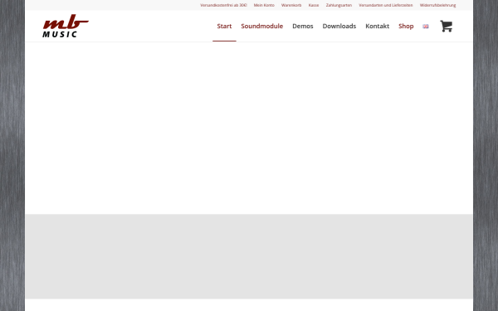
Task: Switch language via the English flag icon
Action: tap(426, 27)
